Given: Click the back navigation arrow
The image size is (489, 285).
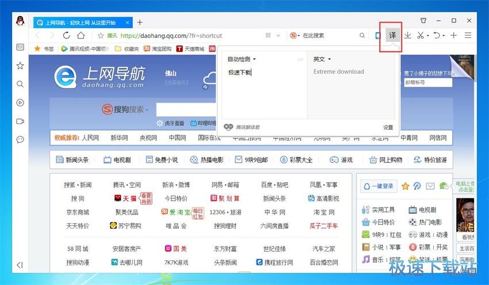Looking at the screenshot, I should coord(38,36).
